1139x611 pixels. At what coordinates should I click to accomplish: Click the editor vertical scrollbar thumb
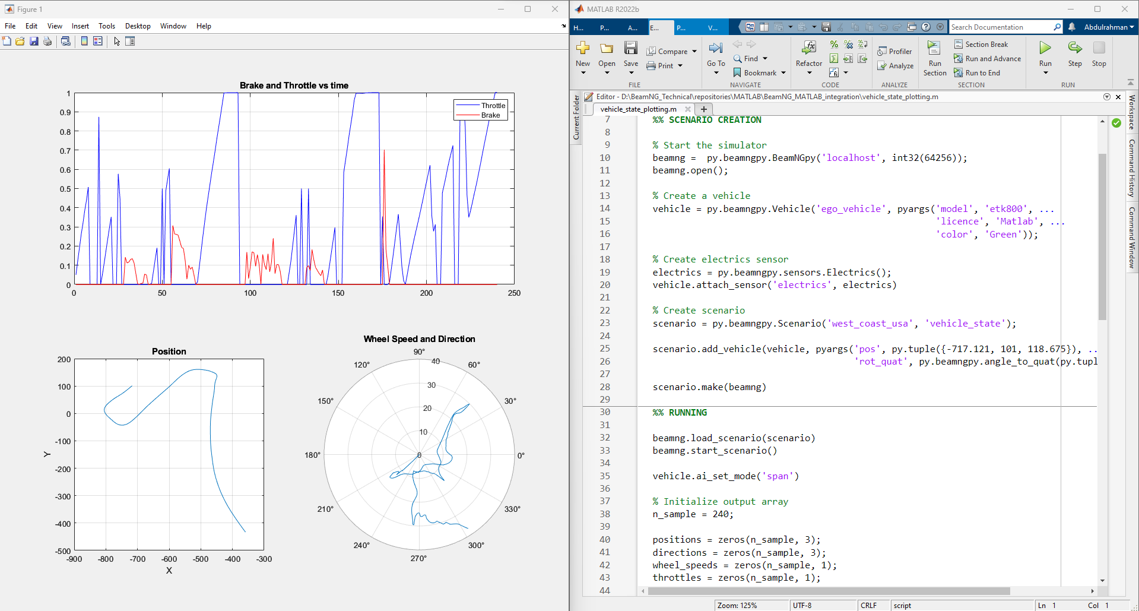click(x=1102, y=237)
